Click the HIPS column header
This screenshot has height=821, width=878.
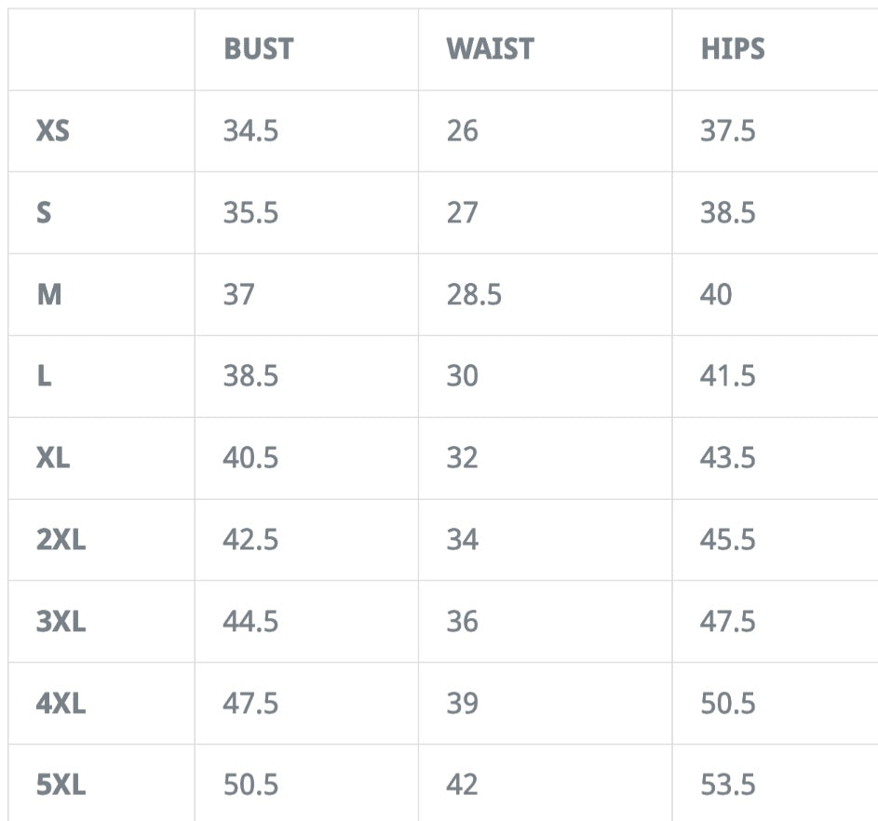click(732, 49)
